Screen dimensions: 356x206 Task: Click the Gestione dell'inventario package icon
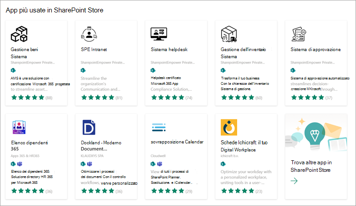click(229, 34)
